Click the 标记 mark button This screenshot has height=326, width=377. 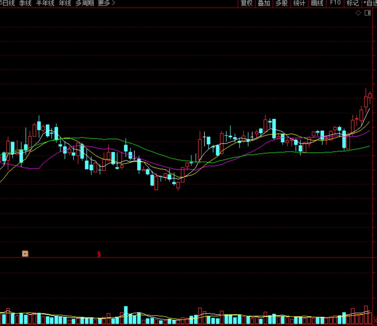[x=353, y=3]
